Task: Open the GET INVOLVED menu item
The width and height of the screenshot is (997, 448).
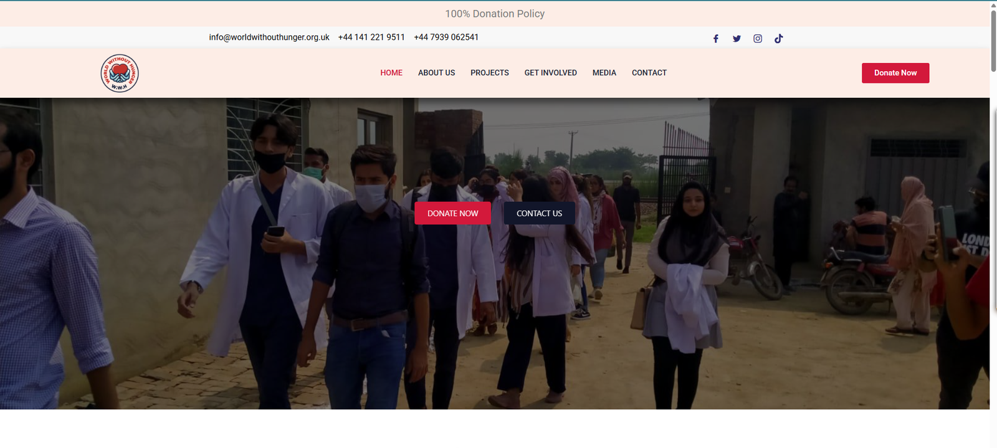Action: pyautogui.click(x=551, y=73)
